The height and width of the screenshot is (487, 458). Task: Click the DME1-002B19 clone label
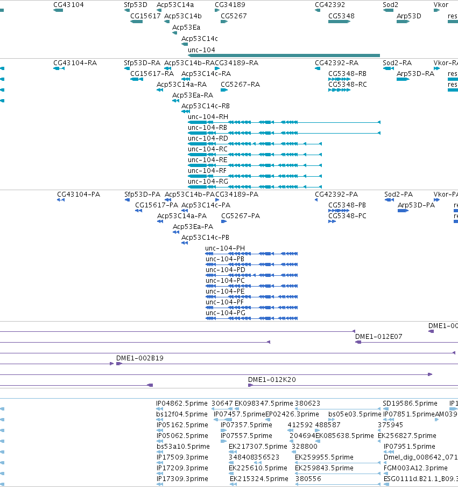[139, 358]
